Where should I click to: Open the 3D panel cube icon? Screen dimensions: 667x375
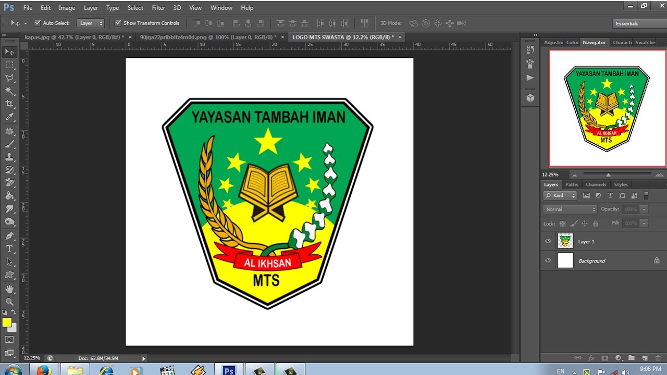[x=530, y=98]
